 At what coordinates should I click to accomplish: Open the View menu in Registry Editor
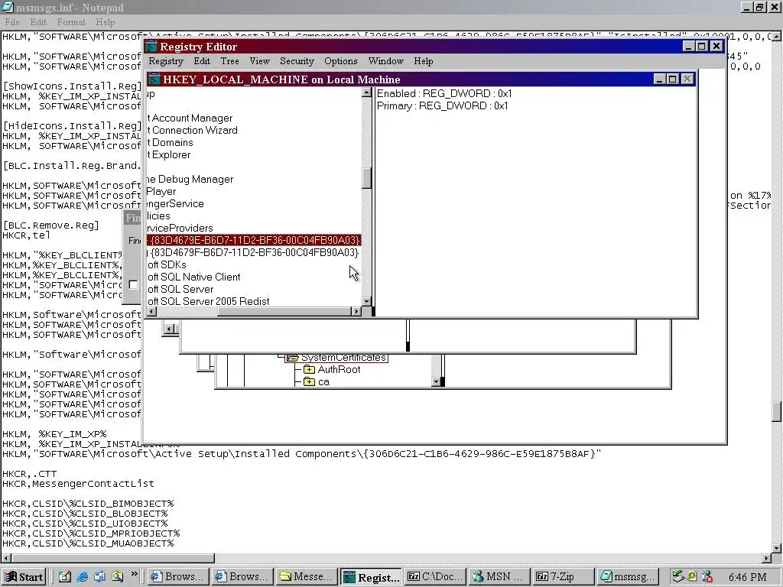(260, 61)
